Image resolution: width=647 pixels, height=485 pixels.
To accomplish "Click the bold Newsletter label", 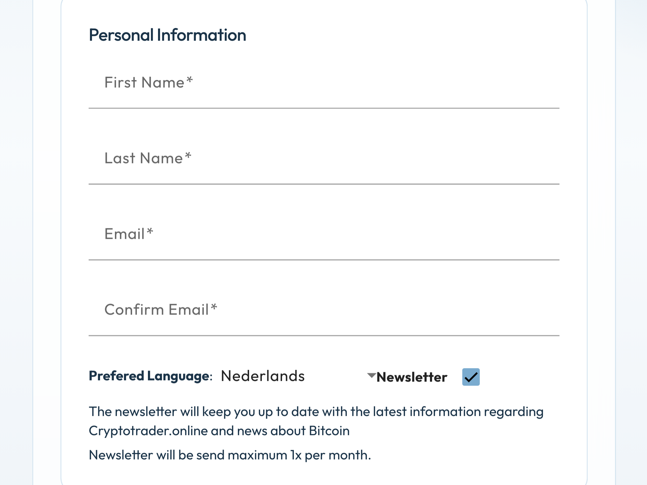I will click(x=412, y=377).
